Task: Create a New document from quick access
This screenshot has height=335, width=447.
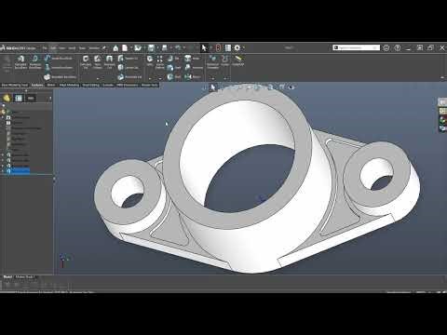Action: pyautogui.click(x=125, y=48)
